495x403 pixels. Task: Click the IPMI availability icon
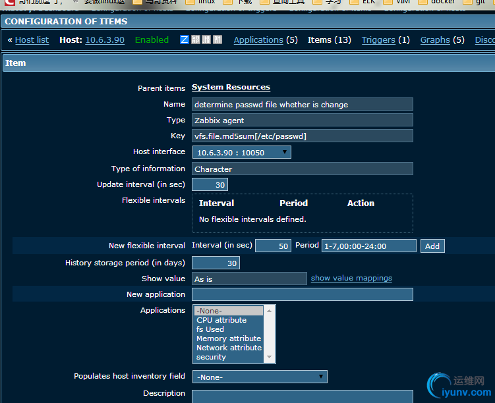pos(218,40)
